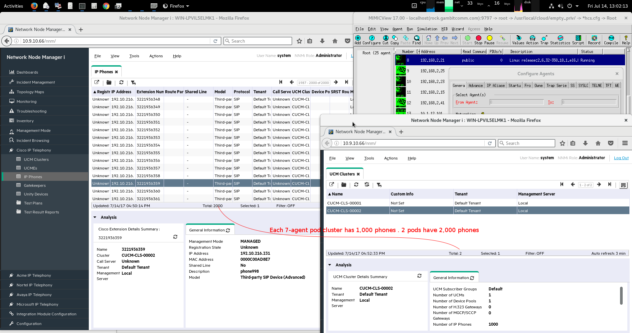Pause agent with yellow Pause icon
632x333 pixels.
tap(489, 40)
